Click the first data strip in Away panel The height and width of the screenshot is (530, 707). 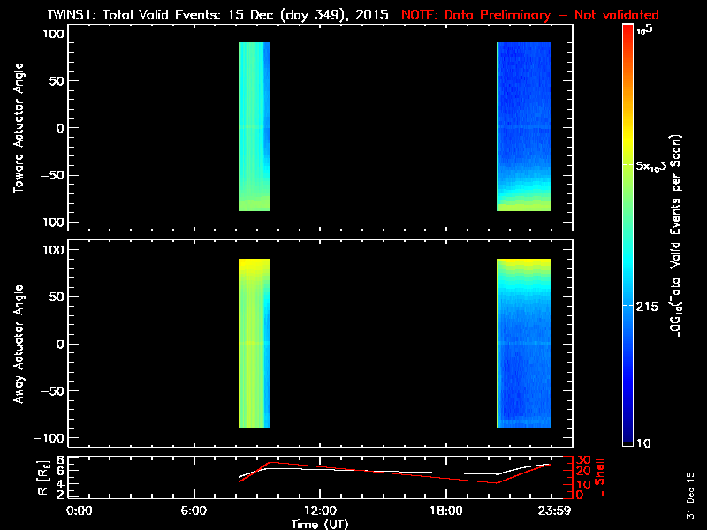point(255,343)
